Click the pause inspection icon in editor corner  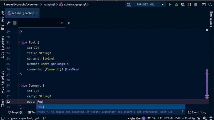pyautogui.click(x=207, y=30)
